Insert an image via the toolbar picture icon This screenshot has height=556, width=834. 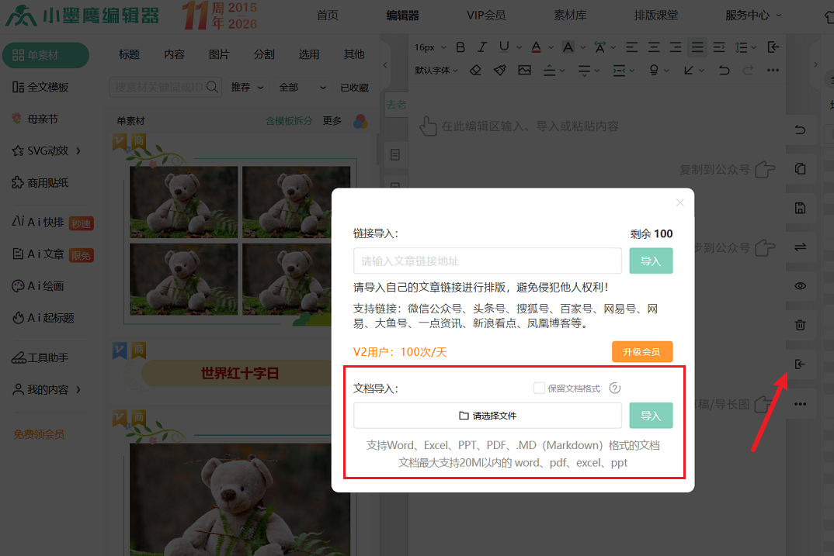524,70
